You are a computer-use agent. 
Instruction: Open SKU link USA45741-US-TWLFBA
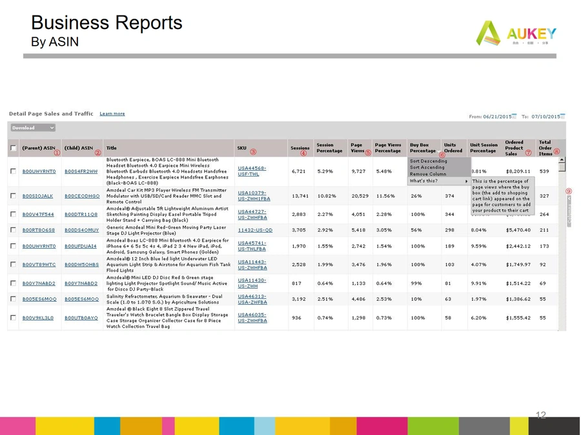pyautogui.click(x=252, y=246)
